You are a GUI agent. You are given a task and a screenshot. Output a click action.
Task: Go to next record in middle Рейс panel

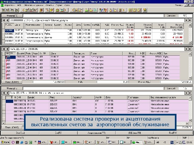click(186, 49)
